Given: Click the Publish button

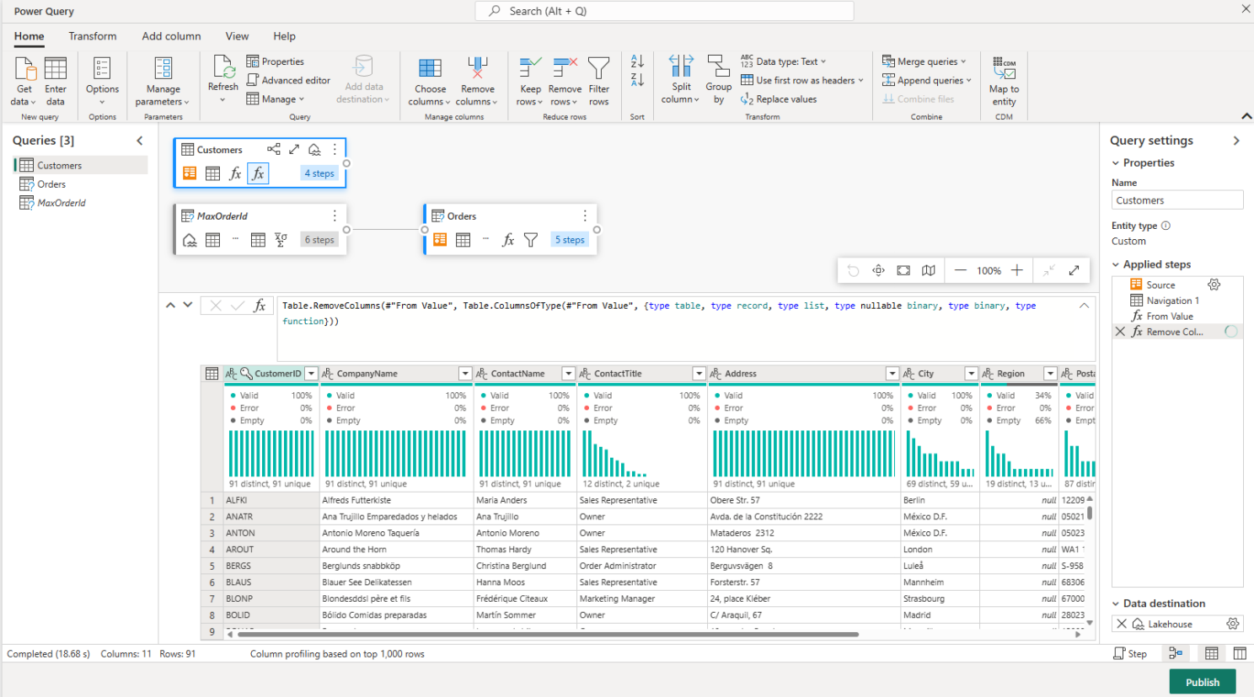Looking at the screenshot, I should tap(1203, 682).
